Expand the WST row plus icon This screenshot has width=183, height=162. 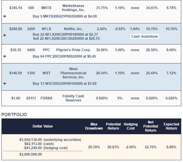click(x=5, y=84)
